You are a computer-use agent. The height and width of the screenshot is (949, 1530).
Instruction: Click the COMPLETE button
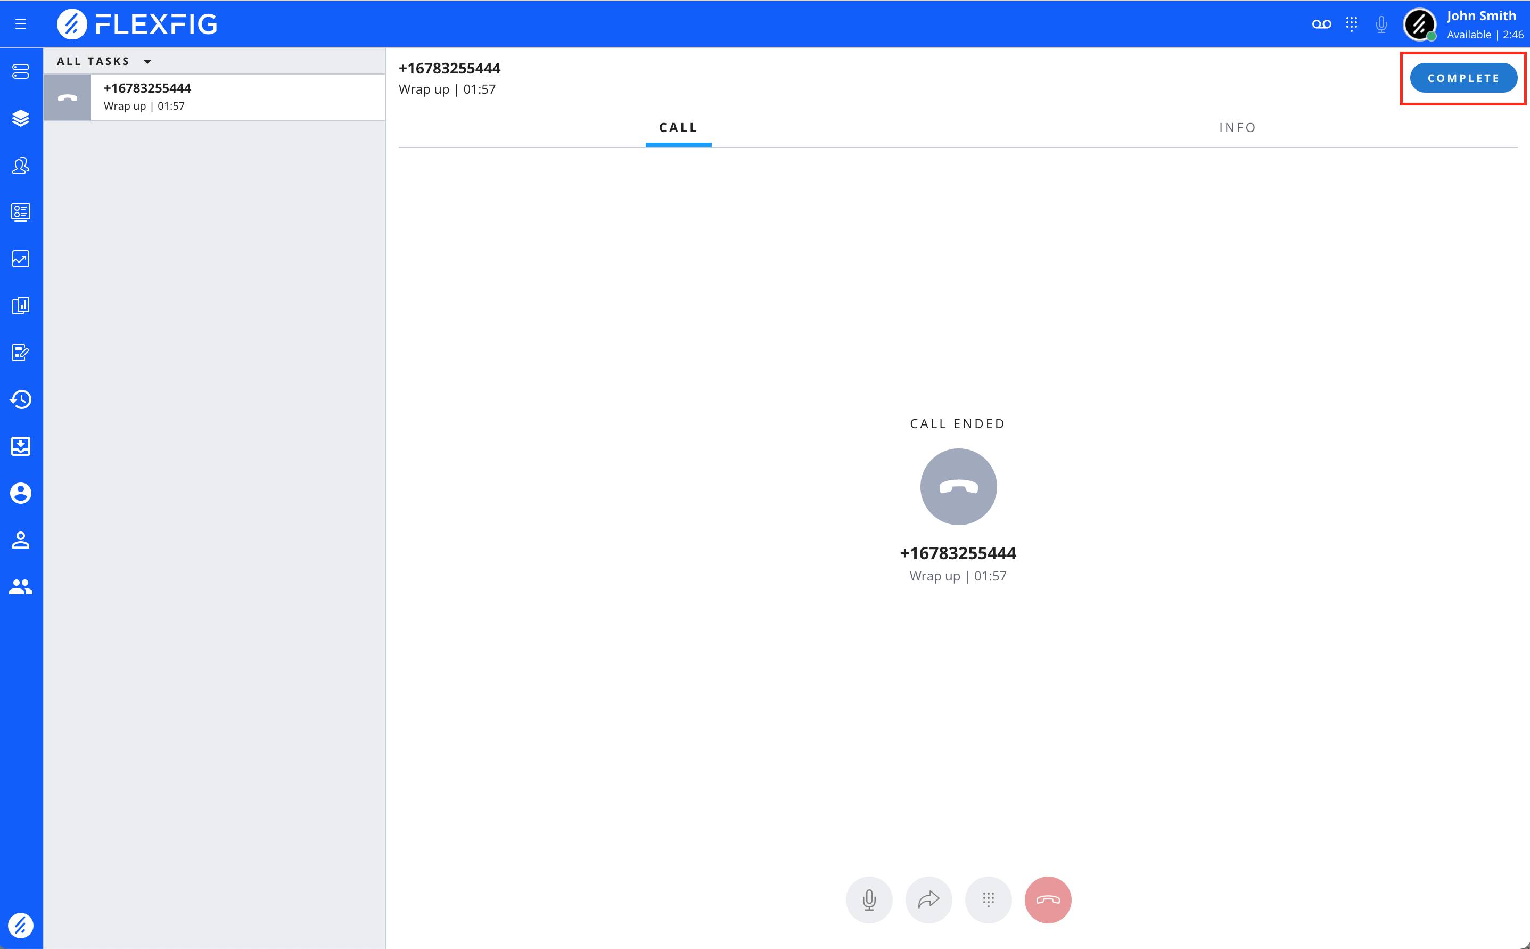(1463, 78)
